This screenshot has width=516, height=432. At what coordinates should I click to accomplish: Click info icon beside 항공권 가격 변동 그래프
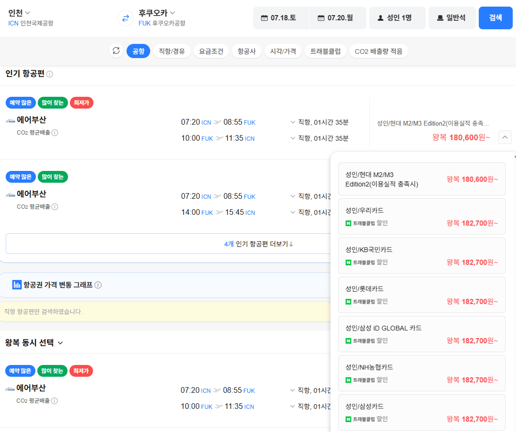(x=98, y=285)
